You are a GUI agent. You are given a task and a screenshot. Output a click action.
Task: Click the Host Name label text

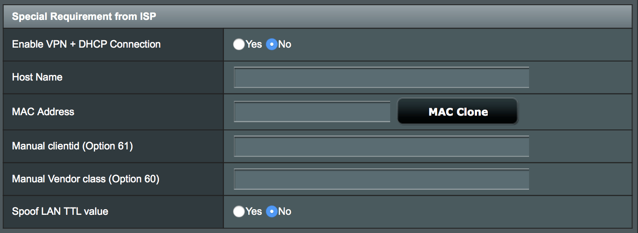coord(37,77)
